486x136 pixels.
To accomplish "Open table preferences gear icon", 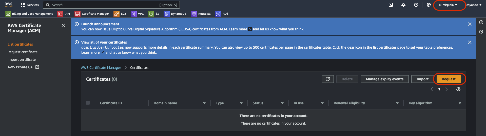I will pyautogui.click(x=458, y=89).
